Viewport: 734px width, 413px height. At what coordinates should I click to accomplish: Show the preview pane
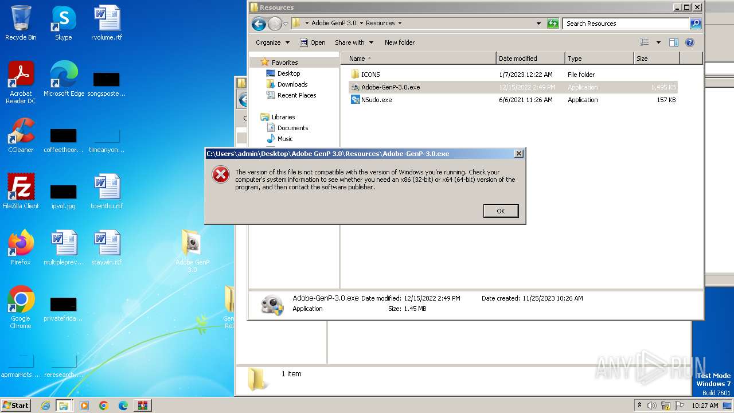pos(674,42)
